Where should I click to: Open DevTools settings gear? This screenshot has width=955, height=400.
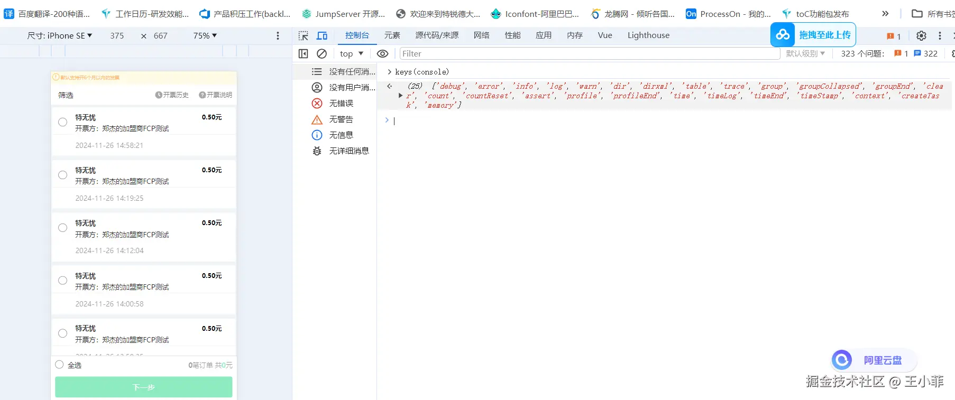click(x=921, y=36)
